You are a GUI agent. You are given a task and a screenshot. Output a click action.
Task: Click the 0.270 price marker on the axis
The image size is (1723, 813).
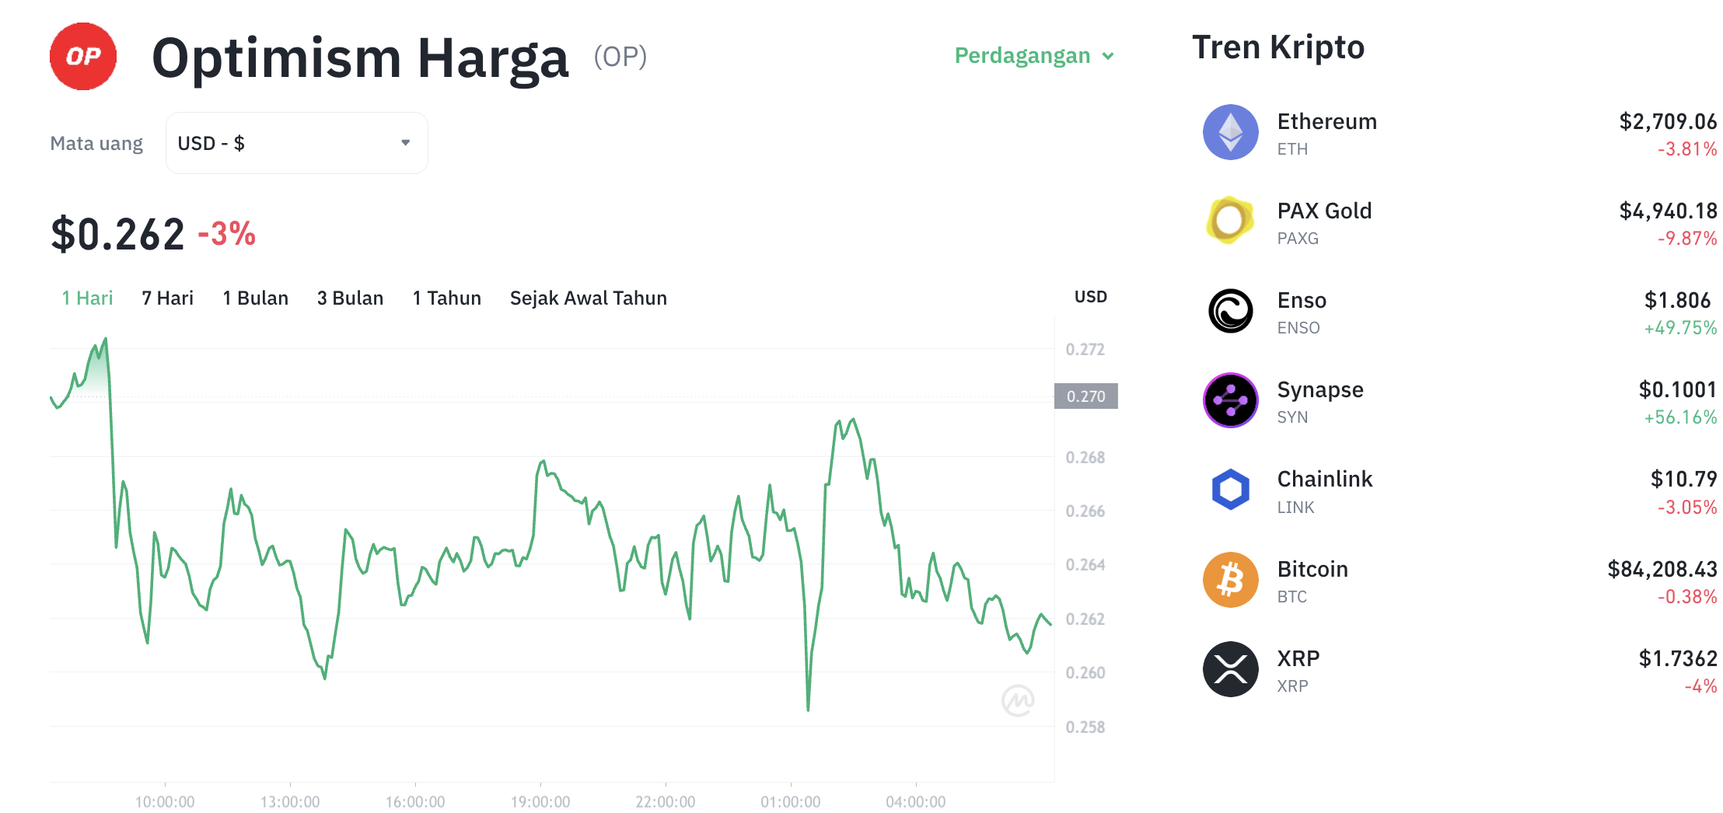click(x=1086, y=396)
